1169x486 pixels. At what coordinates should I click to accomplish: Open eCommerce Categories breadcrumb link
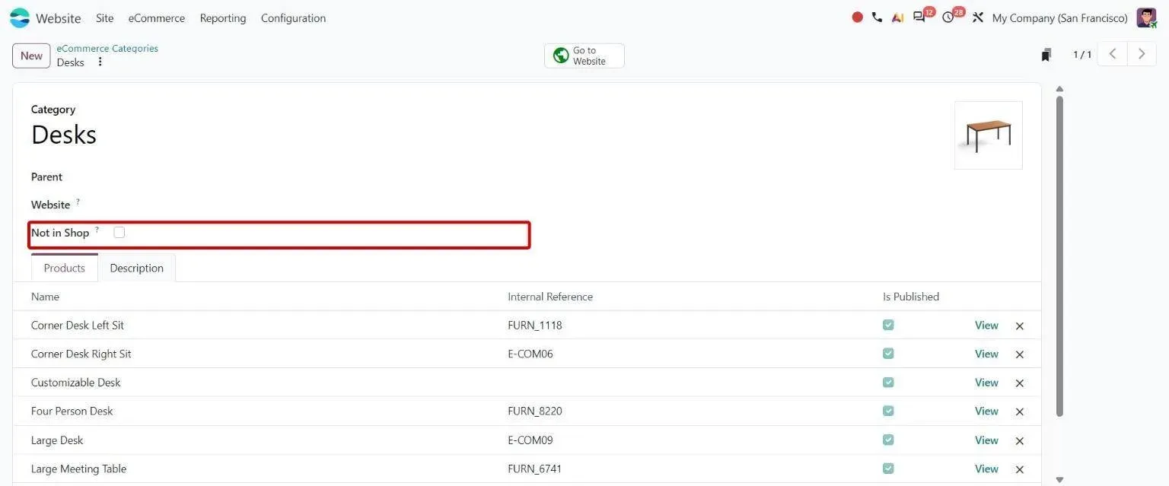107,48
